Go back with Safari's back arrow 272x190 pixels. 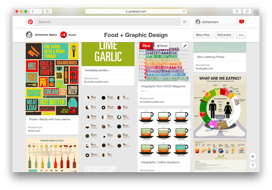pyautogui.click(x=33, y=11)
